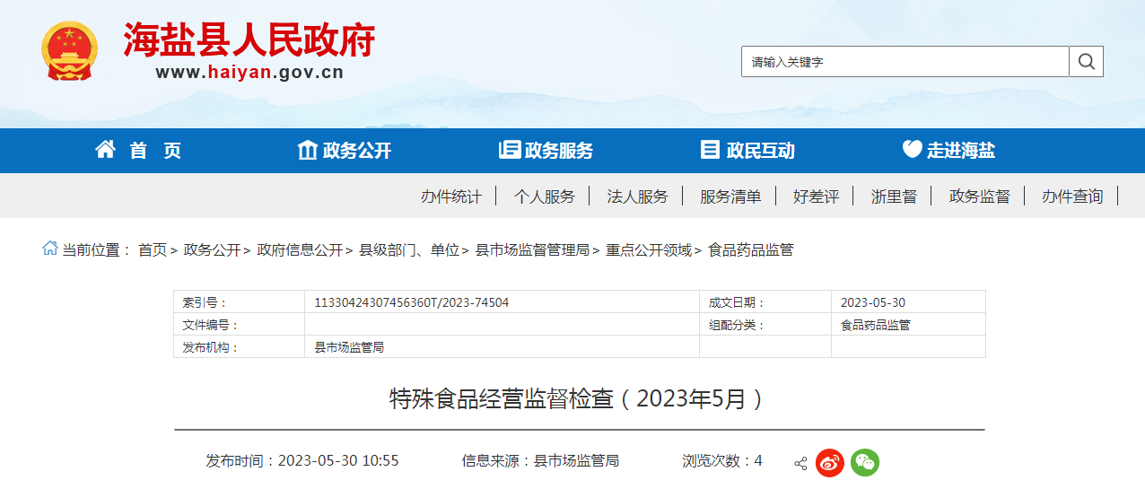Open the 走进海盐 main navigation item
The width and height of the screenshot is (1145, 489).
[961, 151]
